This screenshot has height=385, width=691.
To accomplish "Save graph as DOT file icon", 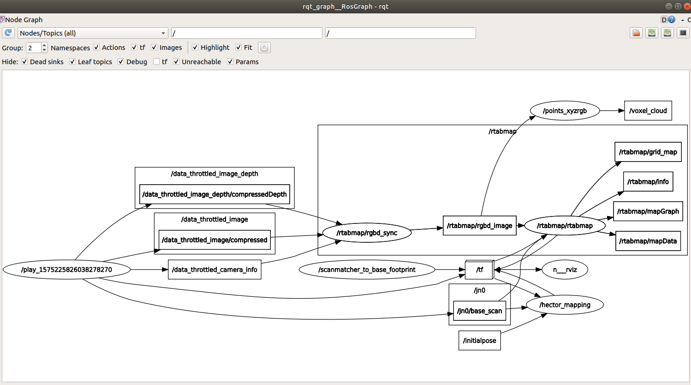I will (x=652, y=33).
